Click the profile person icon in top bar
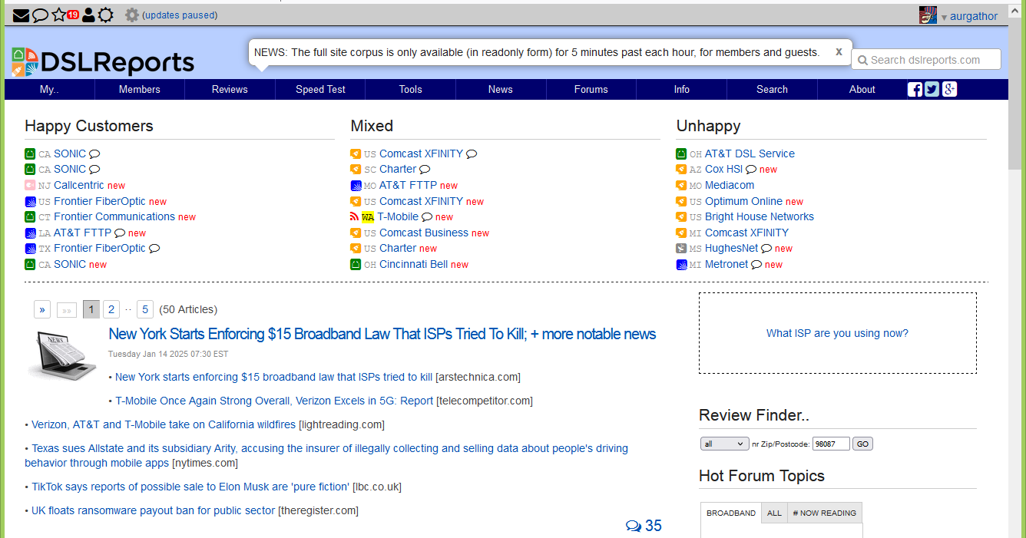Image resolution: width=1026 pixels, height=538 pixels. pos(88,15)
